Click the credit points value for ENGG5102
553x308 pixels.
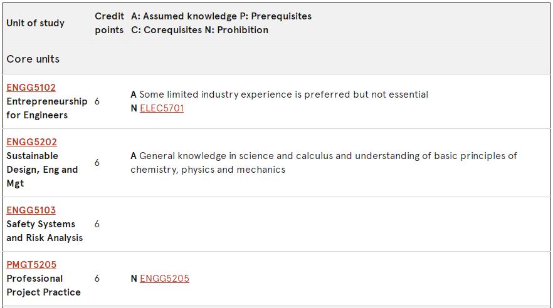pyautogui.click(x=97, y=101)
